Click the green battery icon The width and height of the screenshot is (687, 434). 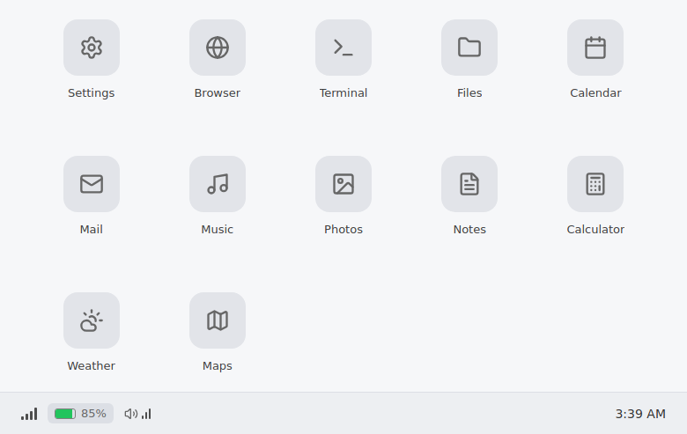[x=65, y=414]
